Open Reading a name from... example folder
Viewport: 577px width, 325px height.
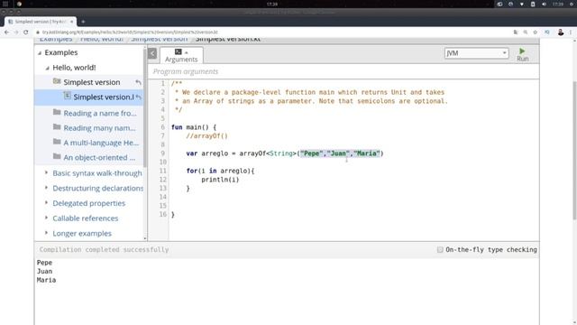(100, 113)
